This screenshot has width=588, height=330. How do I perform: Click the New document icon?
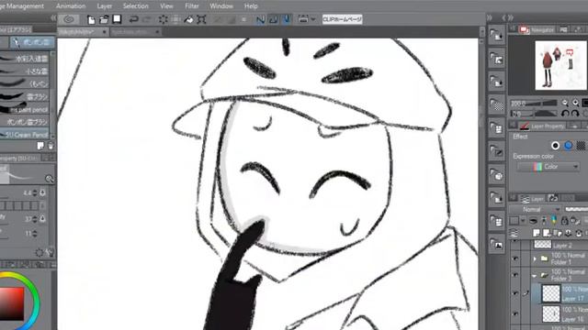coord(91,19)
